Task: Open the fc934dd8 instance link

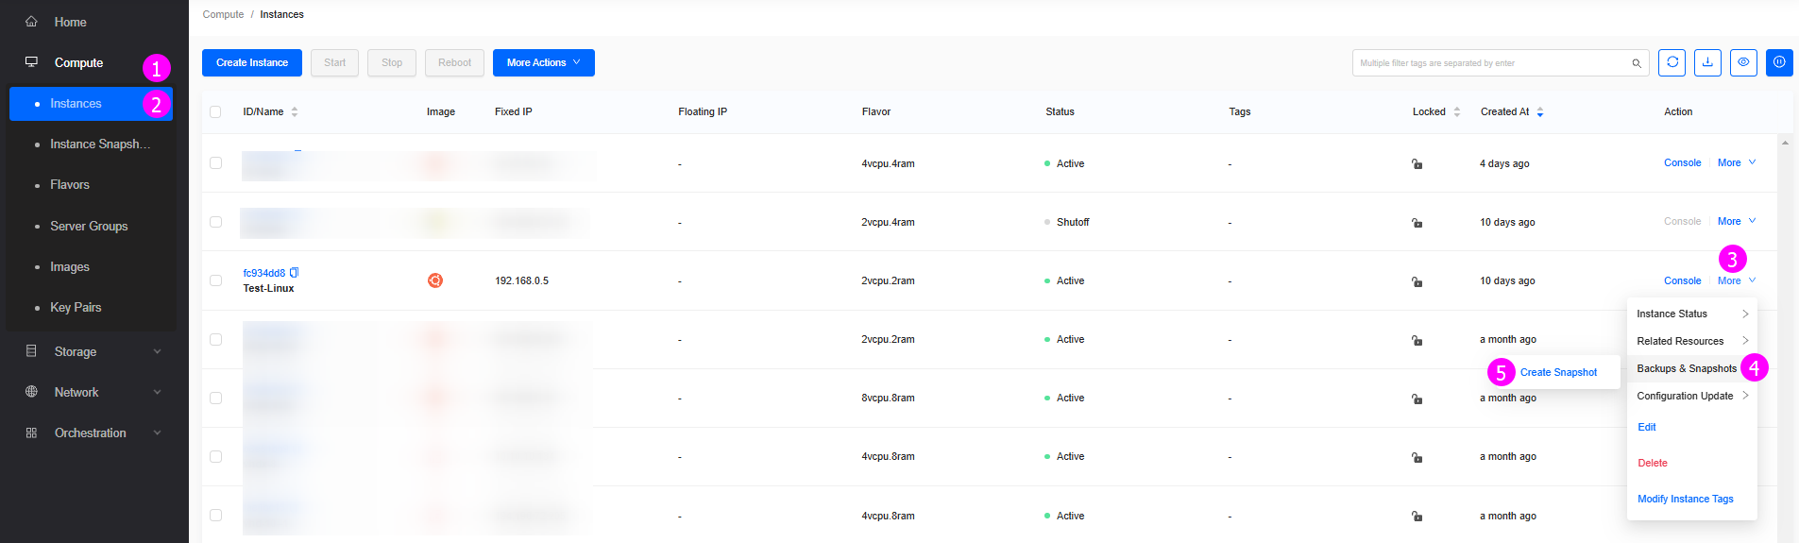Action: (x=263, y=273)
